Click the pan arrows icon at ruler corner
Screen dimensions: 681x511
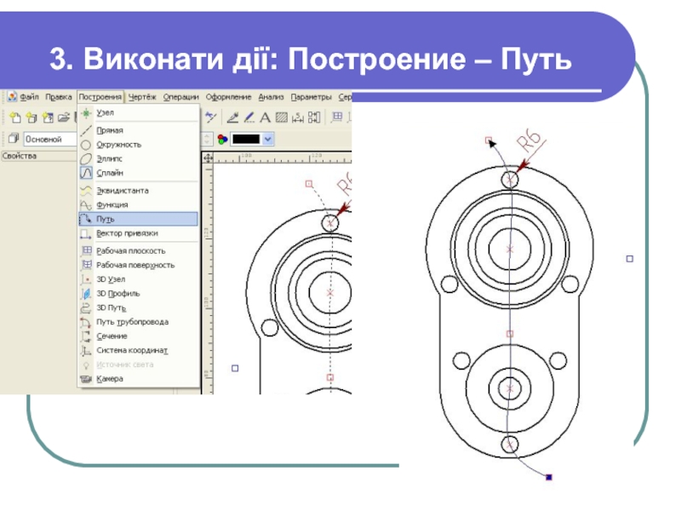[x=208, y=158]
